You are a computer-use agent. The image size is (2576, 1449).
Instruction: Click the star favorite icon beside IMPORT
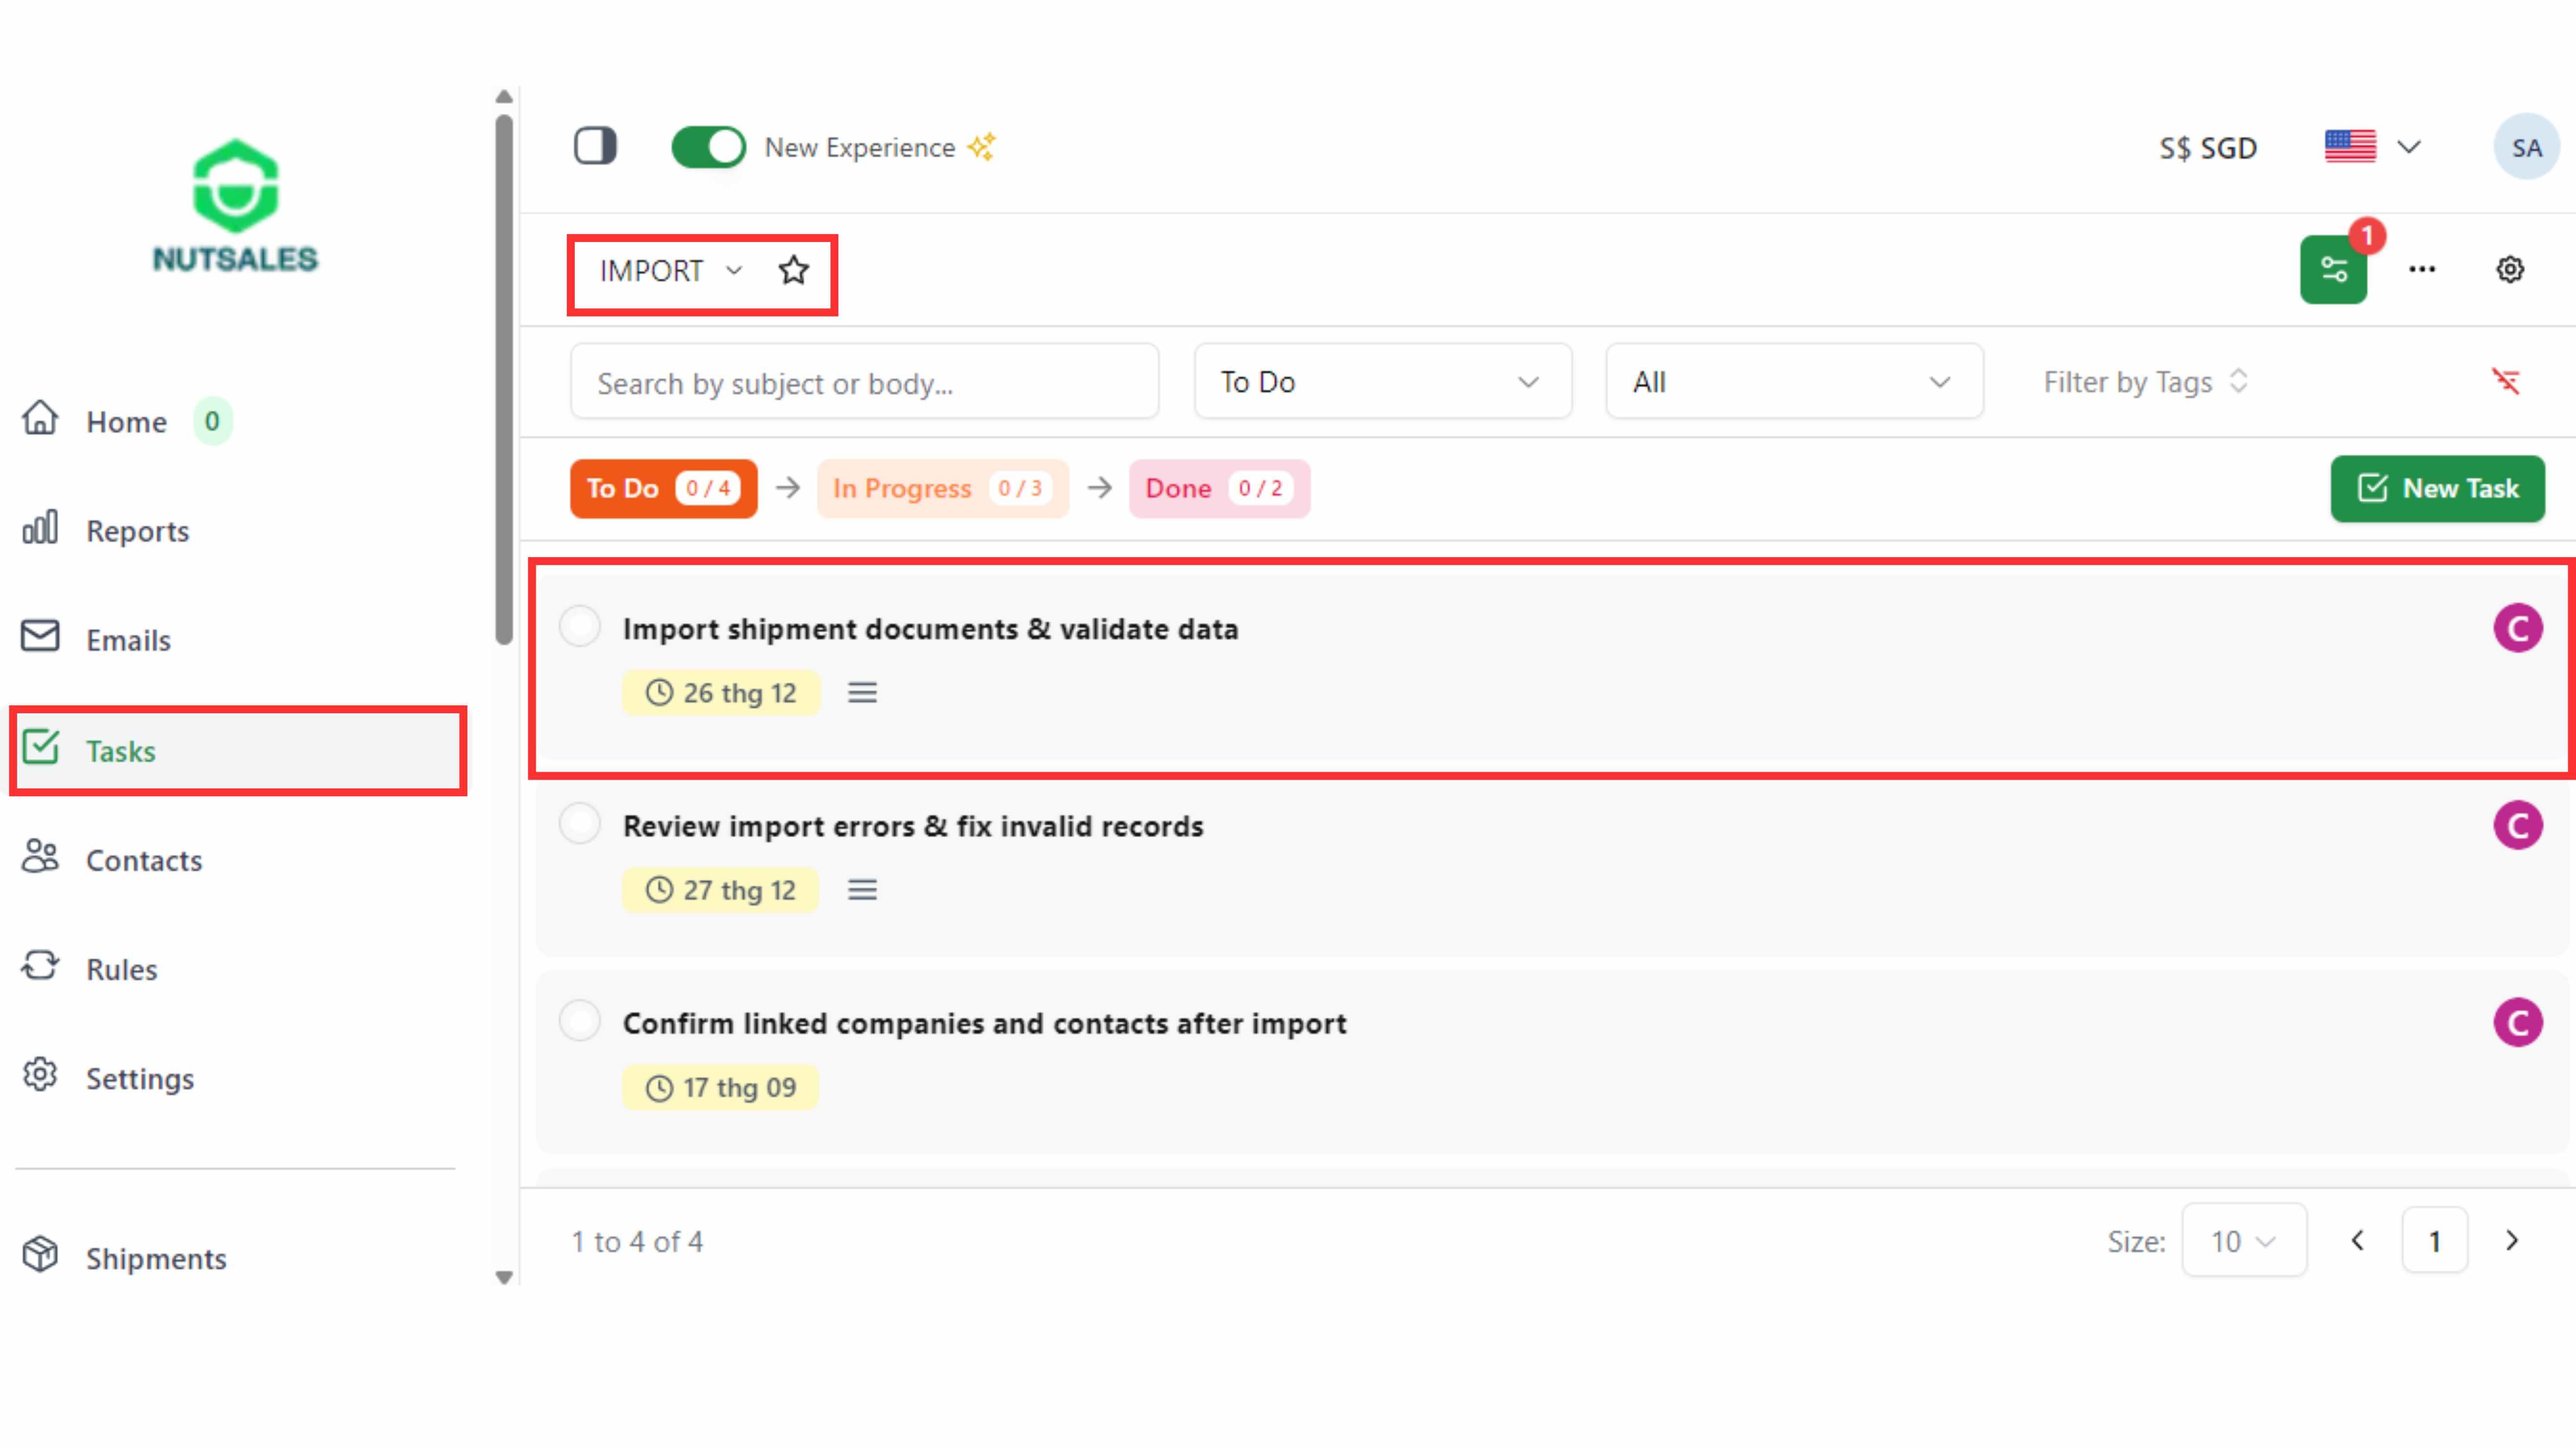[x=793, y=270]
